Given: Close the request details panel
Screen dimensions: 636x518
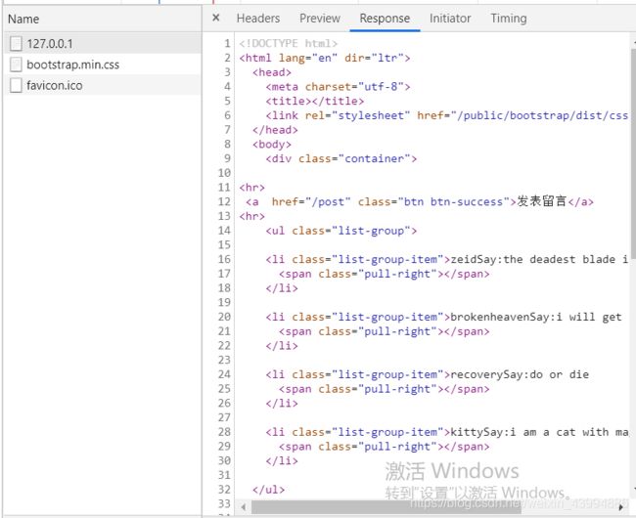Looking at the screenshot, I should click(x=216, y=18).
